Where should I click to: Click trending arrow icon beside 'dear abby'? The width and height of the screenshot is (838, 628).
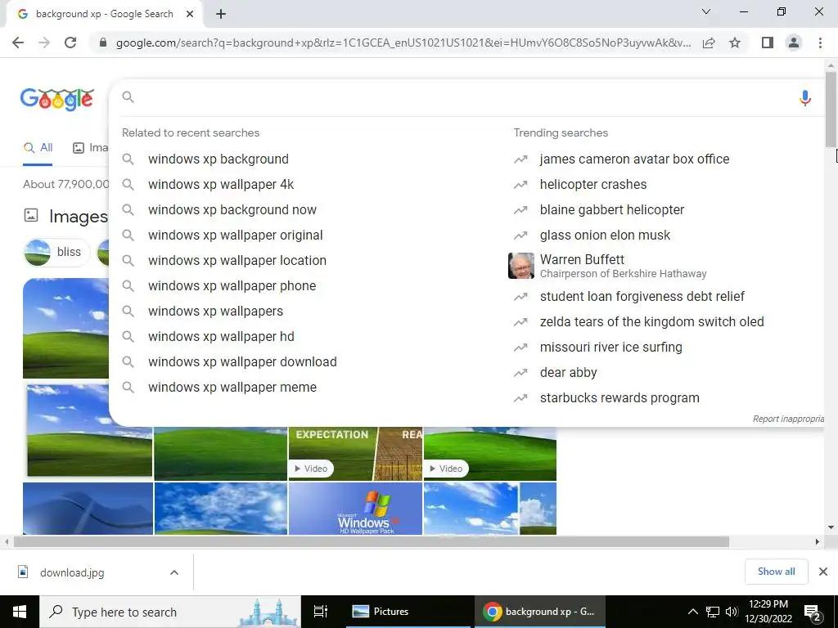coord(520,373)
